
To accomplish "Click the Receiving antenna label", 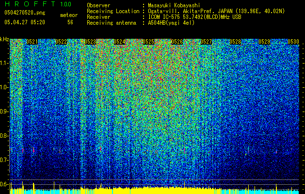I will 112,23.
